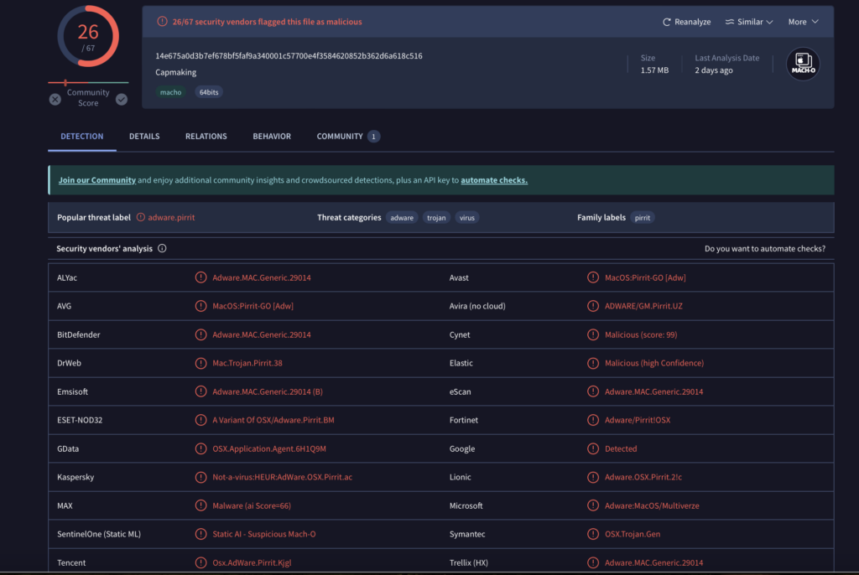Click 'Mac.Trojan.Pirrit.38' detection result
Image resolution: width=859 pixels, height=575 pixels.
pos(247,363)
